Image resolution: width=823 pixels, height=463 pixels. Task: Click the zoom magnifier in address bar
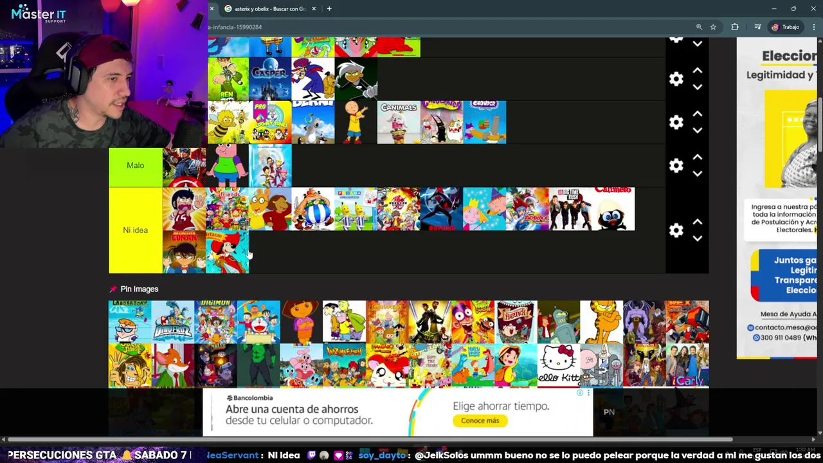coord(699,27)
